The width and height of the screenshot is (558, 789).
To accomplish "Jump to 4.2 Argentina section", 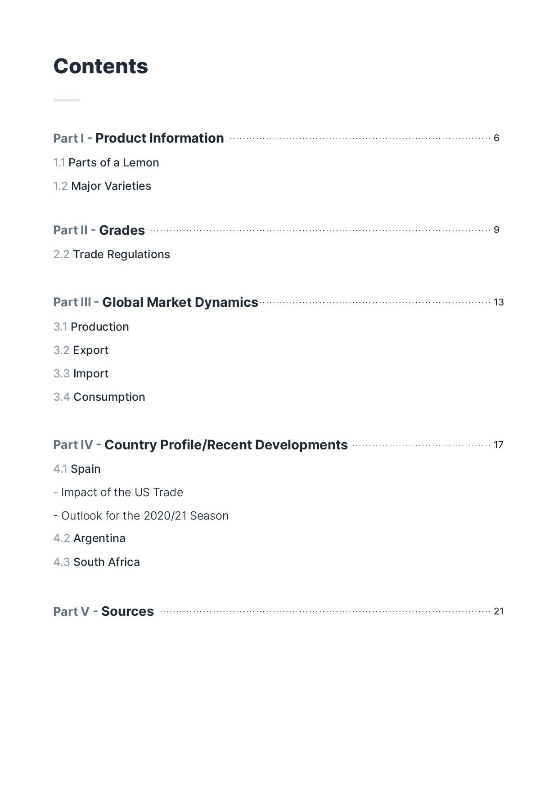I will coord(90,538).
